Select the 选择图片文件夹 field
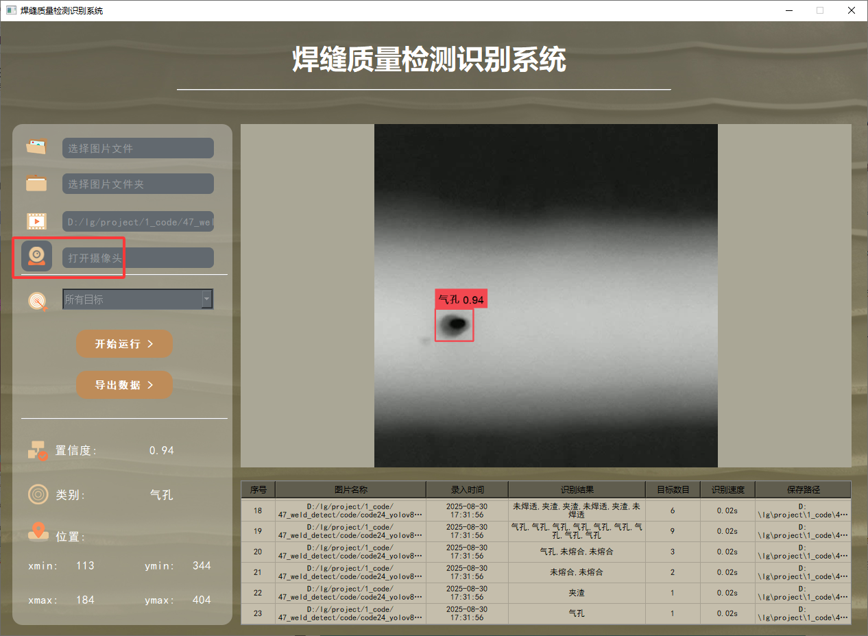 pos(138,184)
